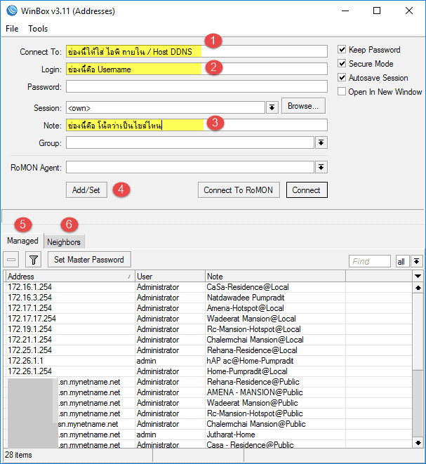Click the note 'Natdawadee Pumpradit'

point(246,298)
